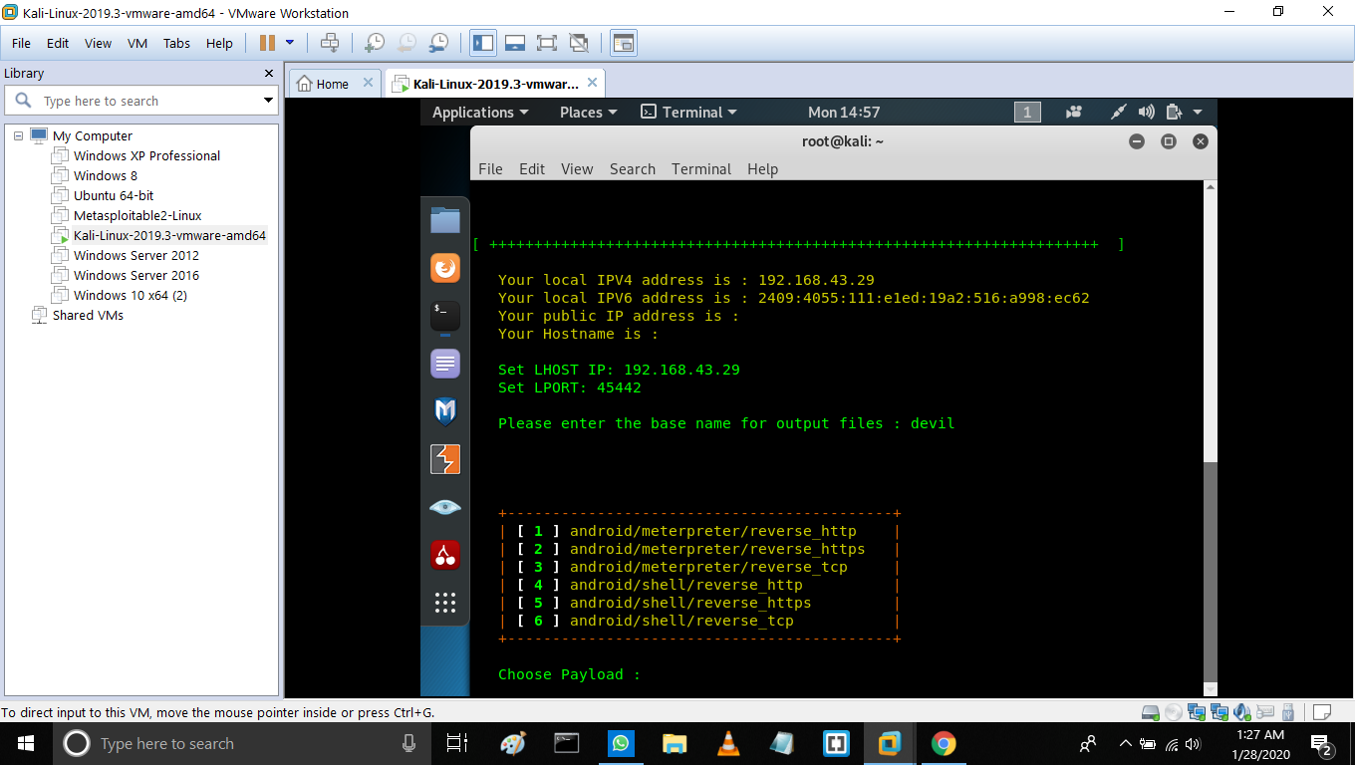Collapse the My Computer tree node
This screenshot has width=1355, height=765.
coord(18,135)
